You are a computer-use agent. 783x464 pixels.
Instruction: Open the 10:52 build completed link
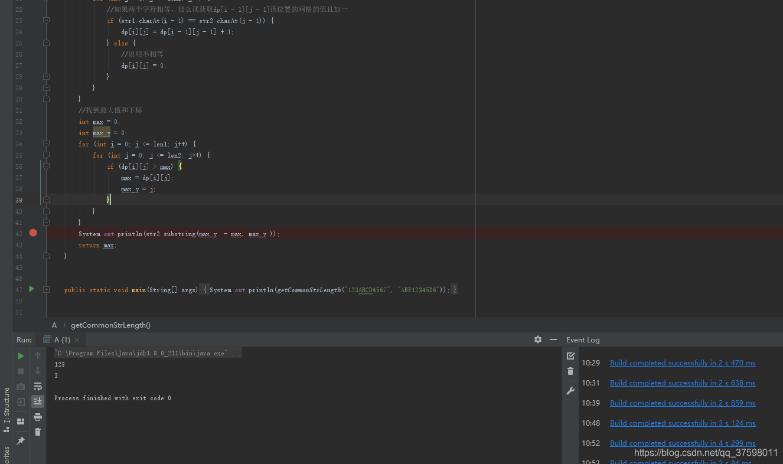coord(683,443)
